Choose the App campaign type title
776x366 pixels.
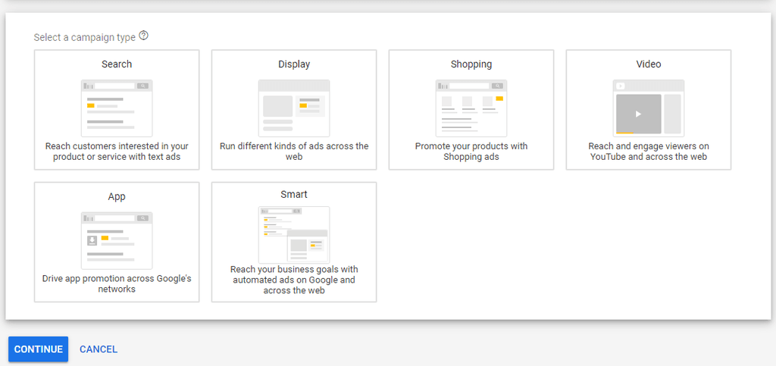click(117, 197)
